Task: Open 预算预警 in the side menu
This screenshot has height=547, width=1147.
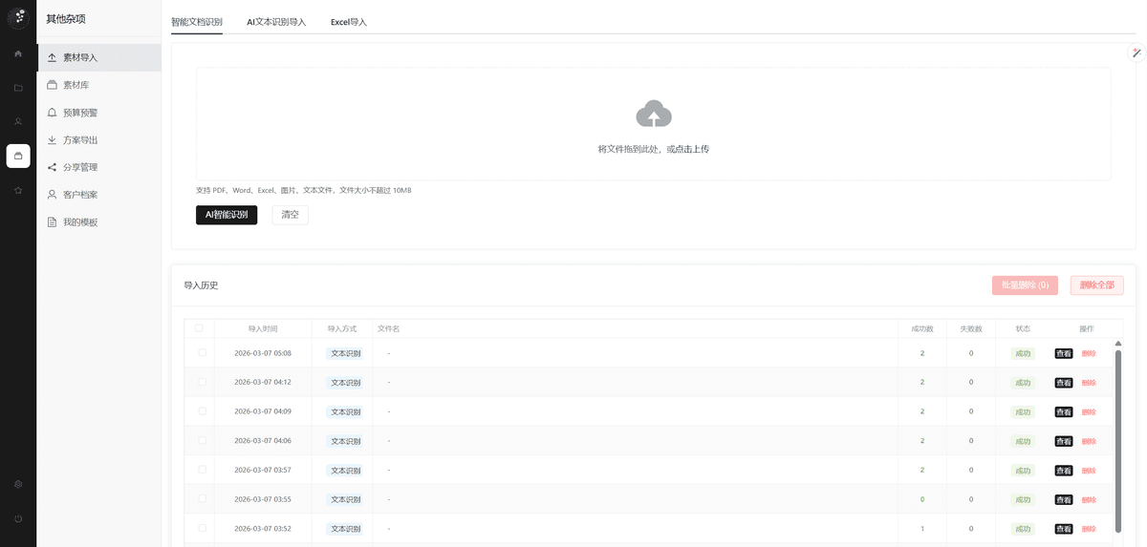Action: pos(80,113)
